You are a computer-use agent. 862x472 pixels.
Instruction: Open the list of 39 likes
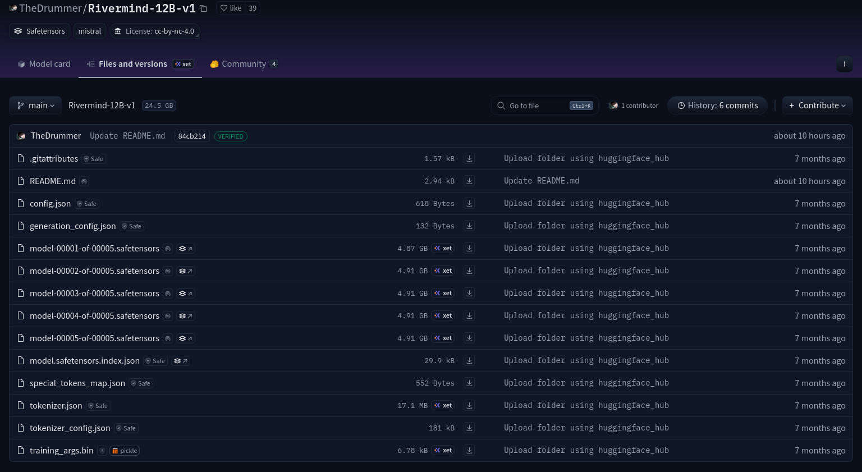coord(253,8)
